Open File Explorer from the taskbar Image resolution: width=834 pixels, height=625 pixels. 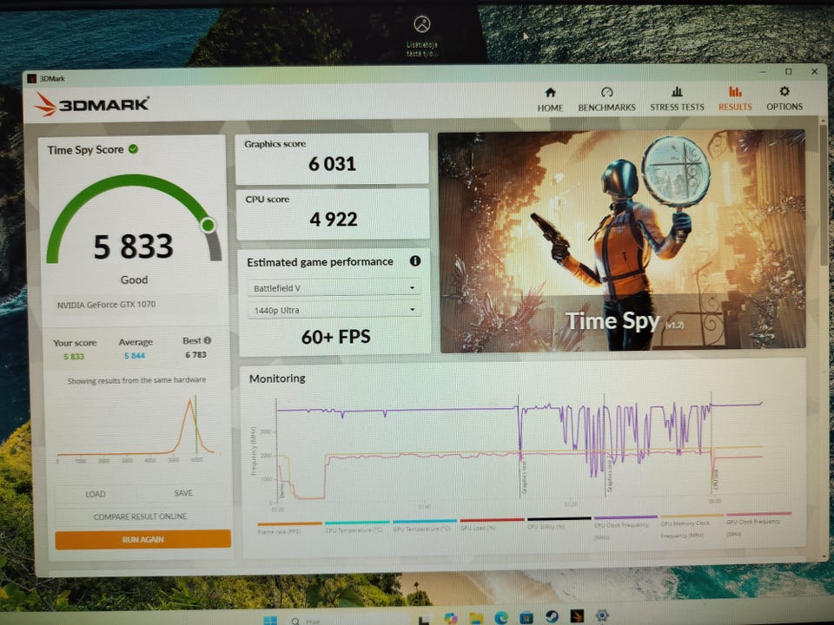pyautogui.click(x=476, y=617)
